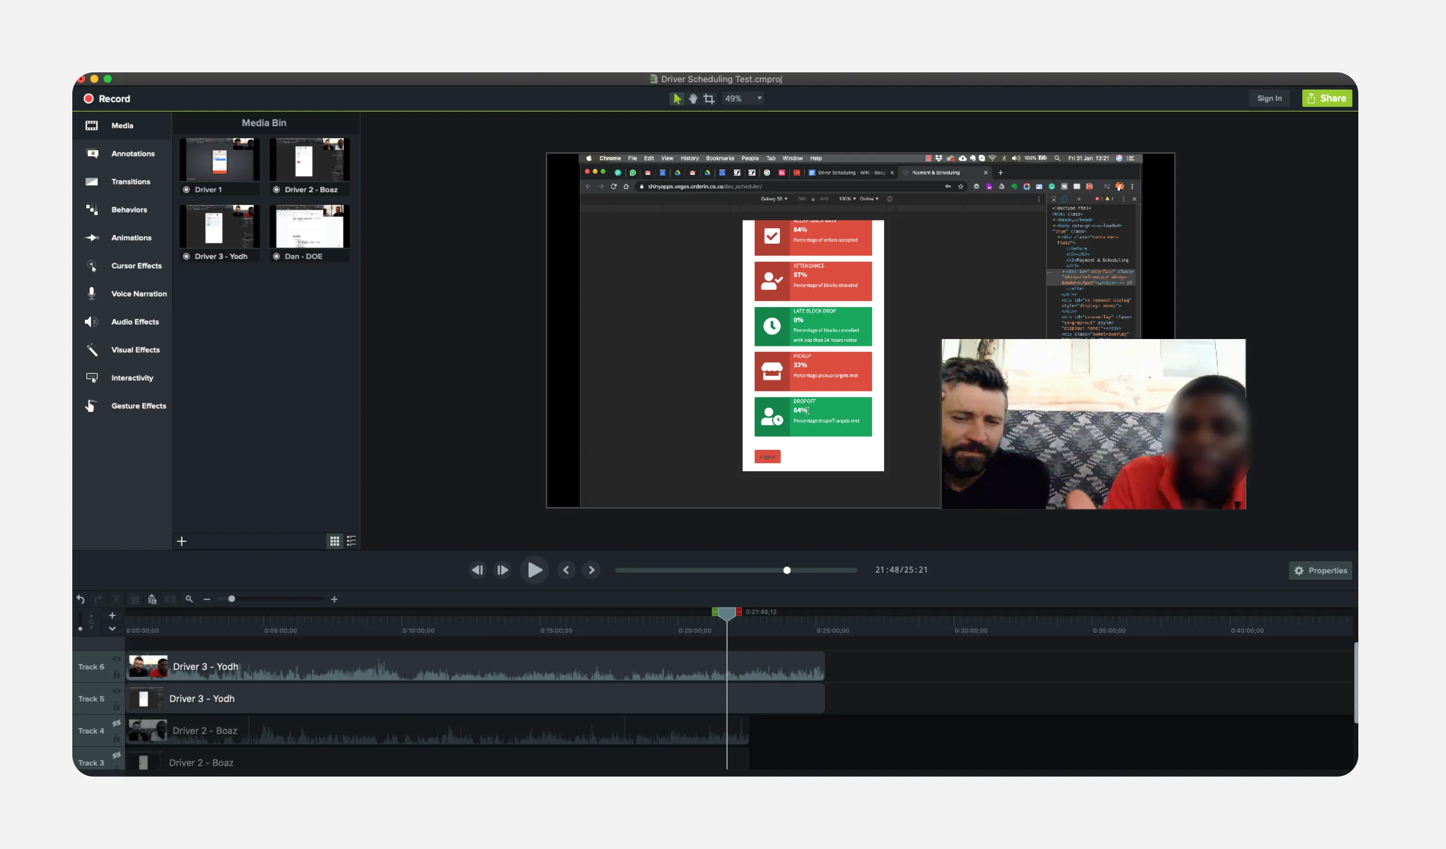Click the undo arrow above timeline
Screen dimensions: 1446x849
click(x=80, y=599)
